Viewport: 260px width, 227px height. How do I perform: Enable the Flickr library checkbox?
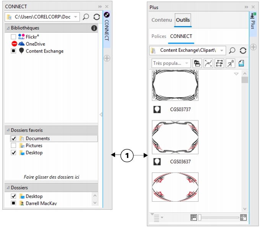13,37
